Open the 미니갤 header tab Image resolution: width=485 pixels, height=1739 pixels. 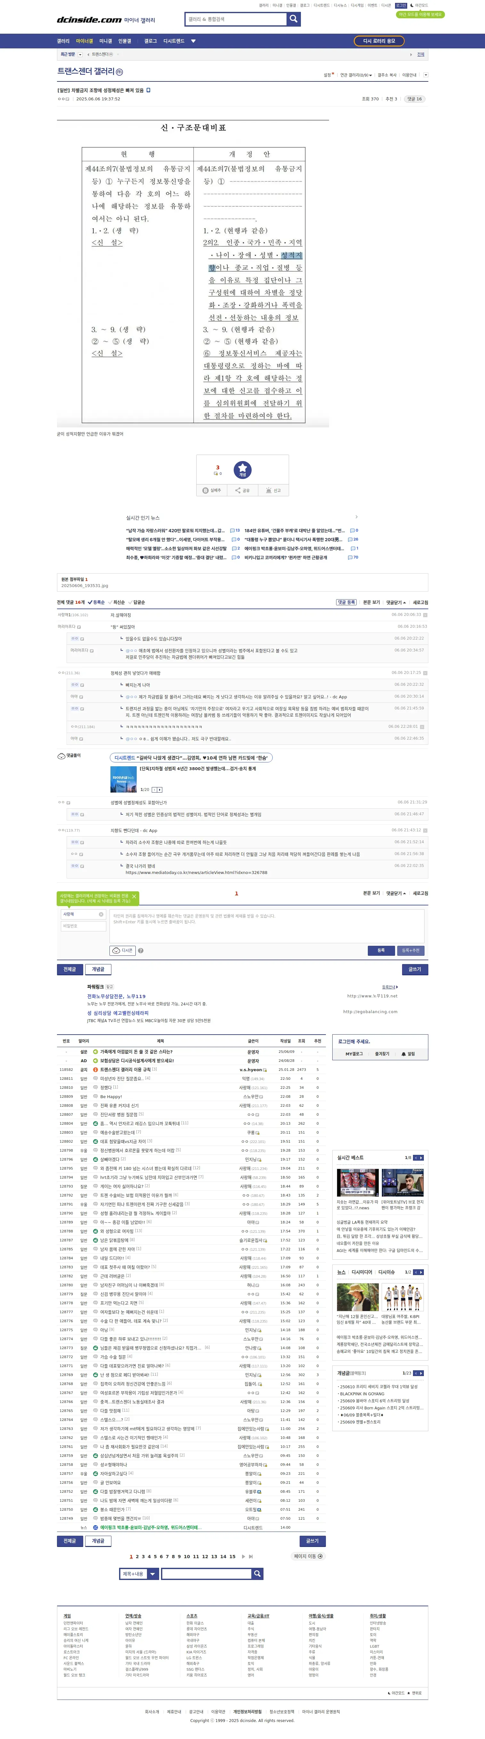[x=106, y=41]
